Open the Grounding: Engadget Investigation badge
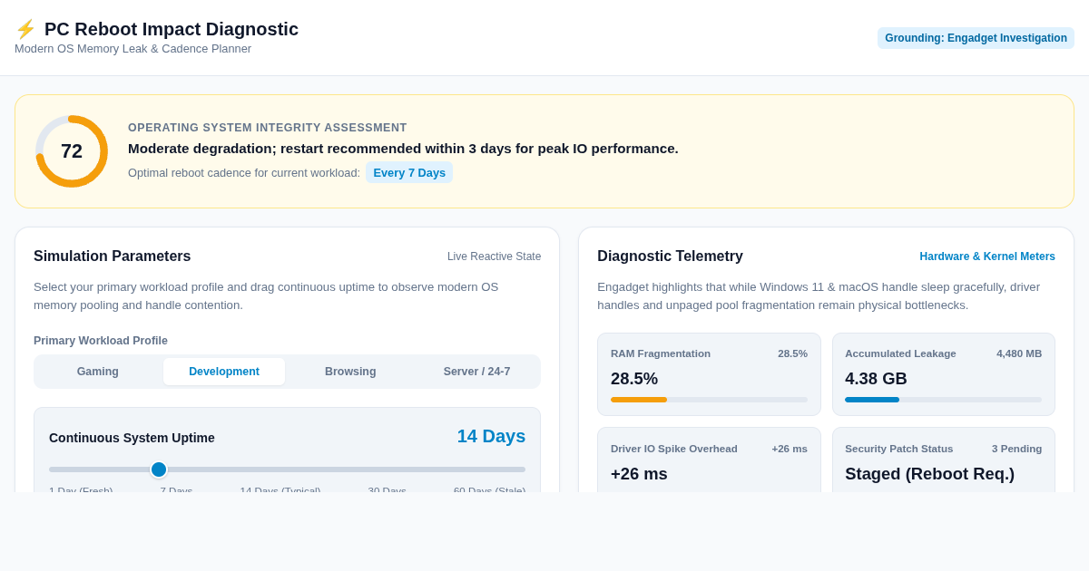This screenshot has height=571, width=1089. click(976, 38)
